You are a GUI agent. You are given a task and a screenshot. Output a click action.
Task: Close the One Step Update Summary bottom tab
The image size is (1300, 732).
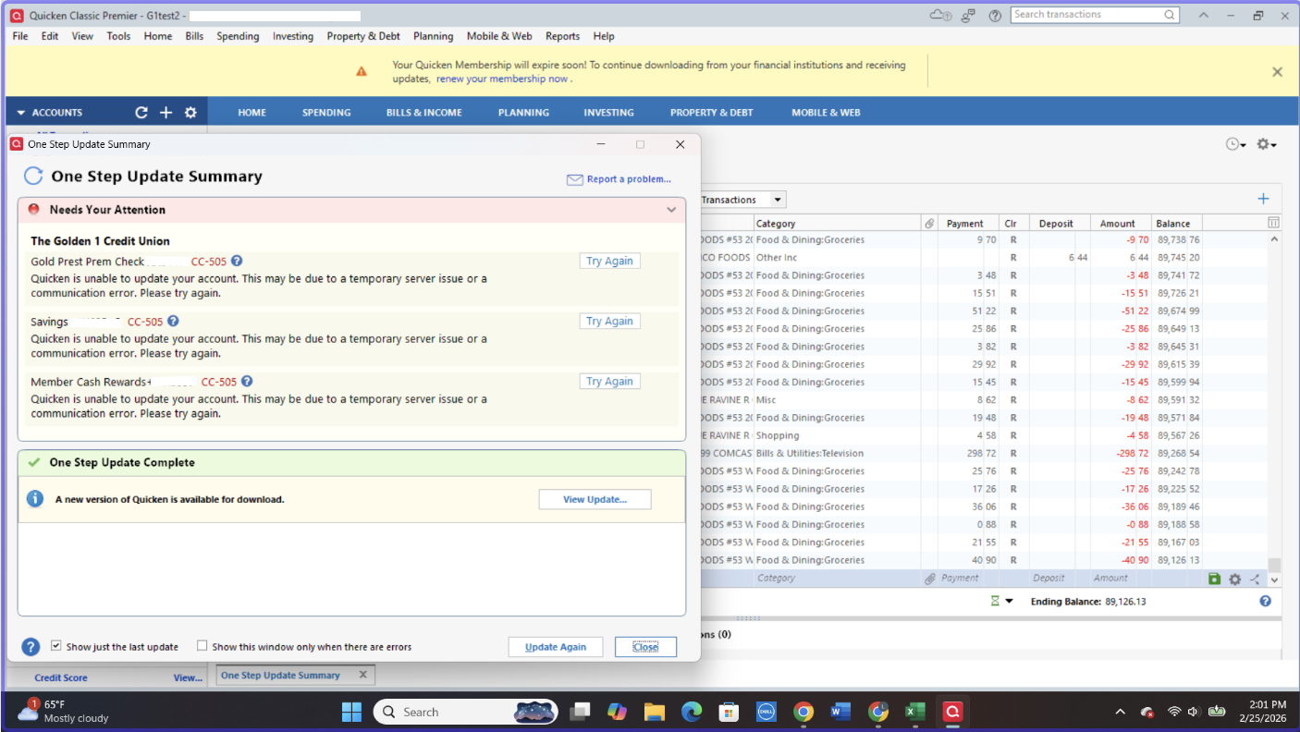(x=362, y=675)
